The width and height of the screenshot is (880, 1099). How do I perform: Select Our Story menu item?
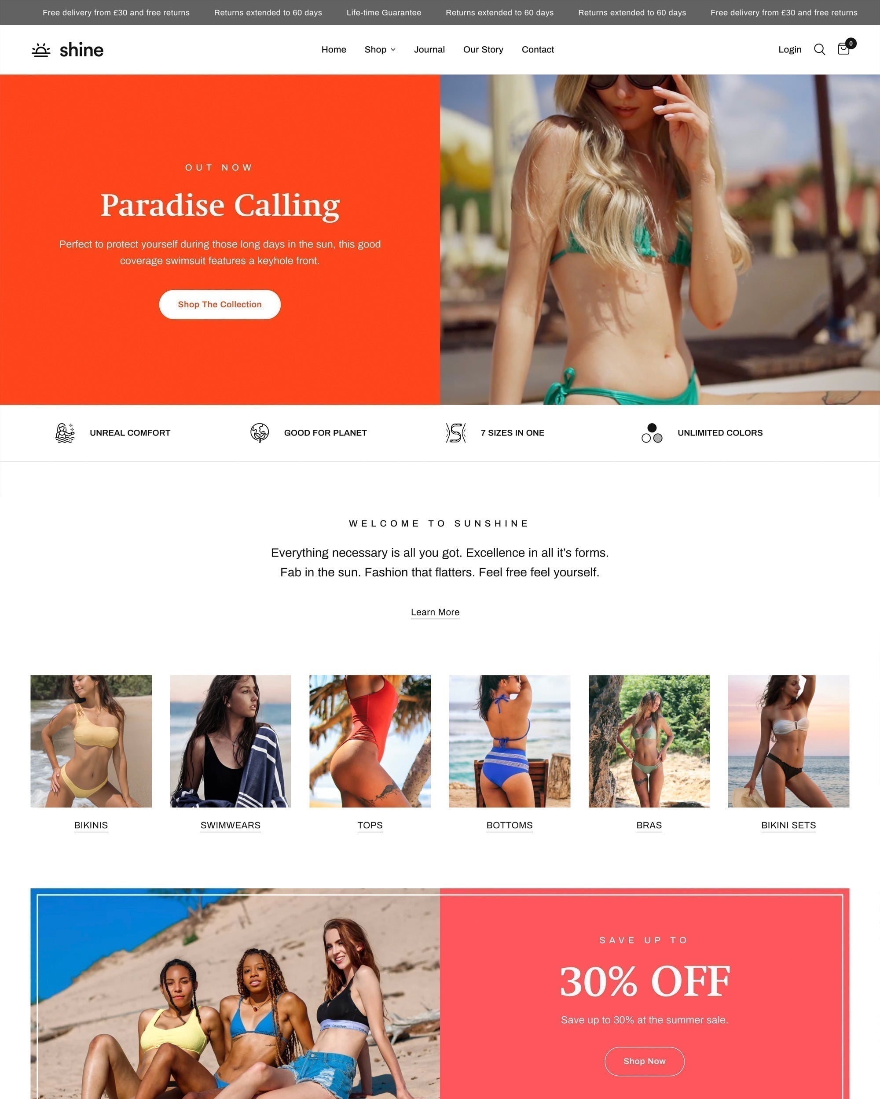click(483, 48)
